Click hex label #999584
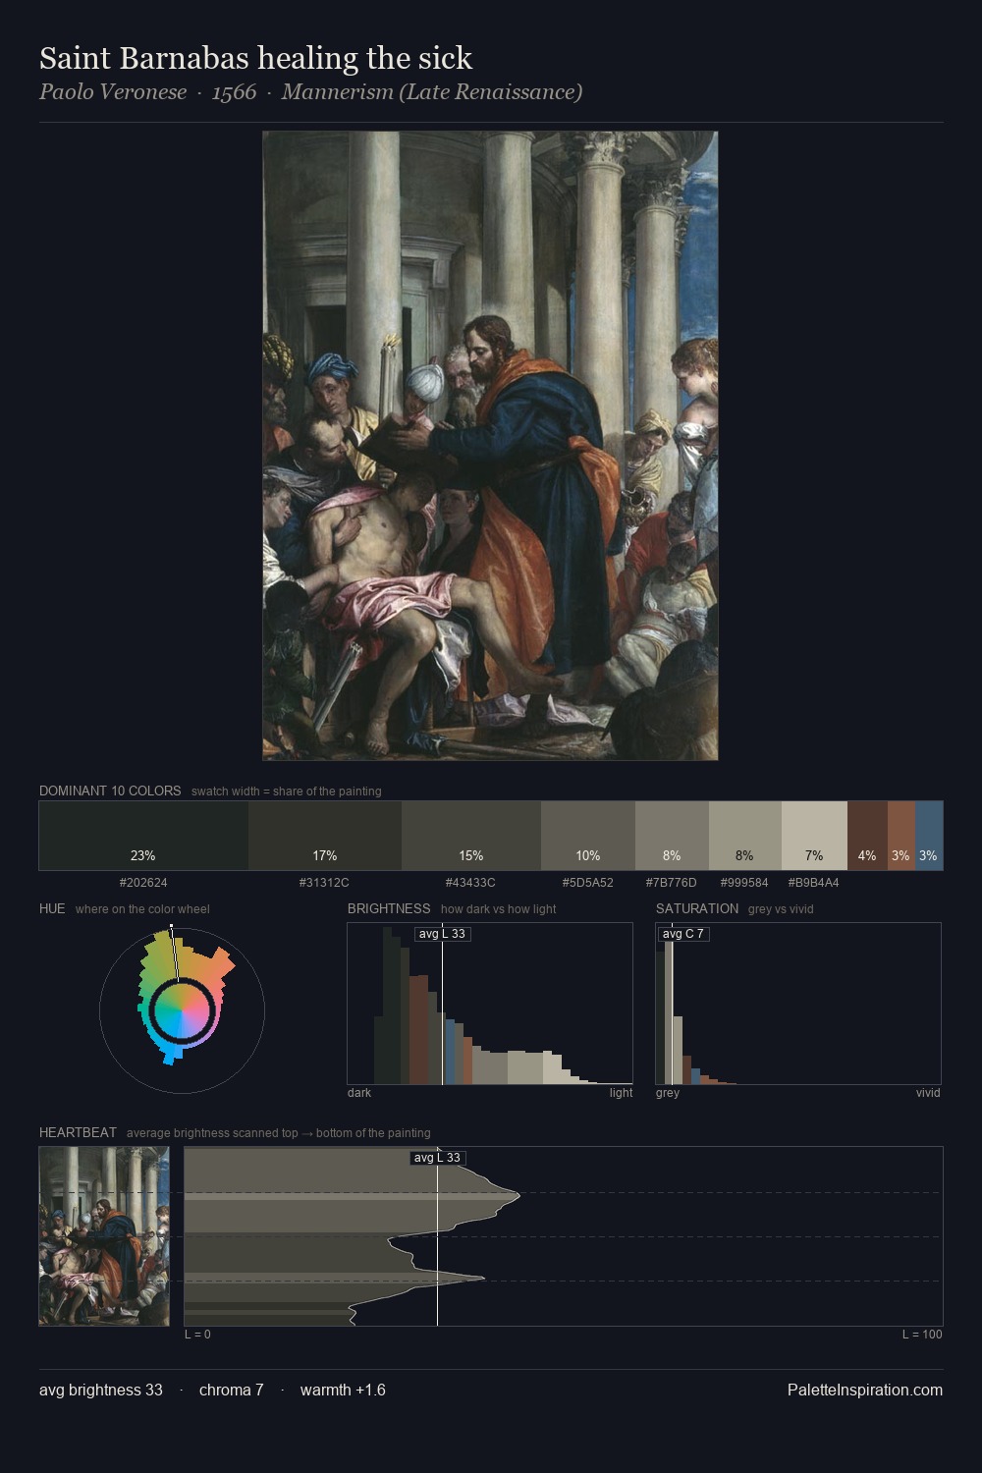 [744, 883]
